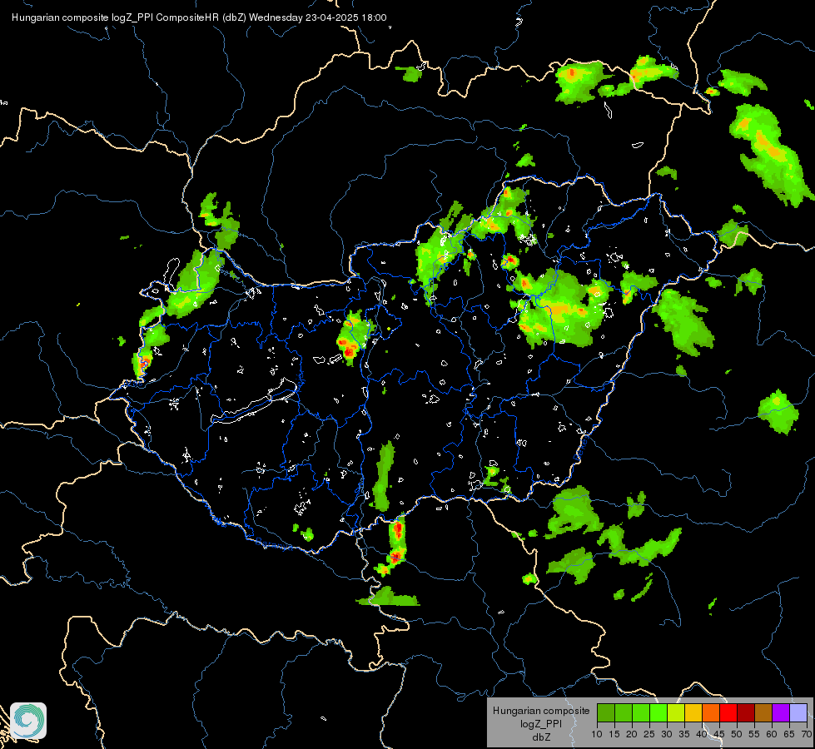Click the legend scale value 15
This screenshot has height=749, width=815.
[614, 735]
